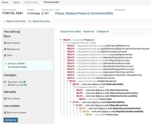This screenshot has width=151, height=124.
Task: Click the Refresh tree button
Action: tap(11, 120)
